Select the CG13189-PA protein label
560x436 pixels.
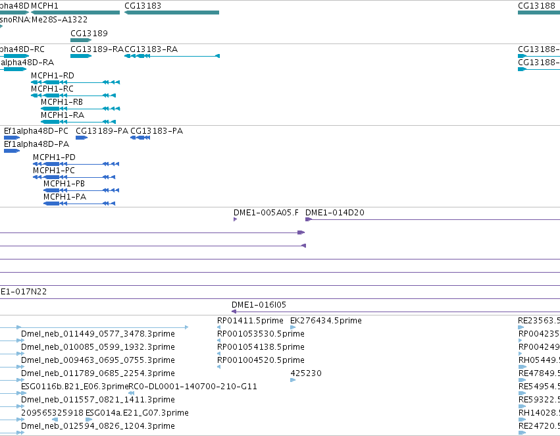coord(102,131)
